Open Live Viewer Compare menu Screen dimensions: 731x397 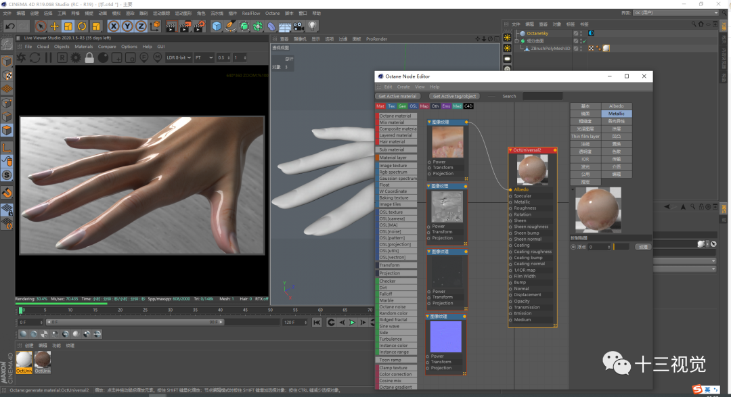pyautogui.click(x=107, y=47)
